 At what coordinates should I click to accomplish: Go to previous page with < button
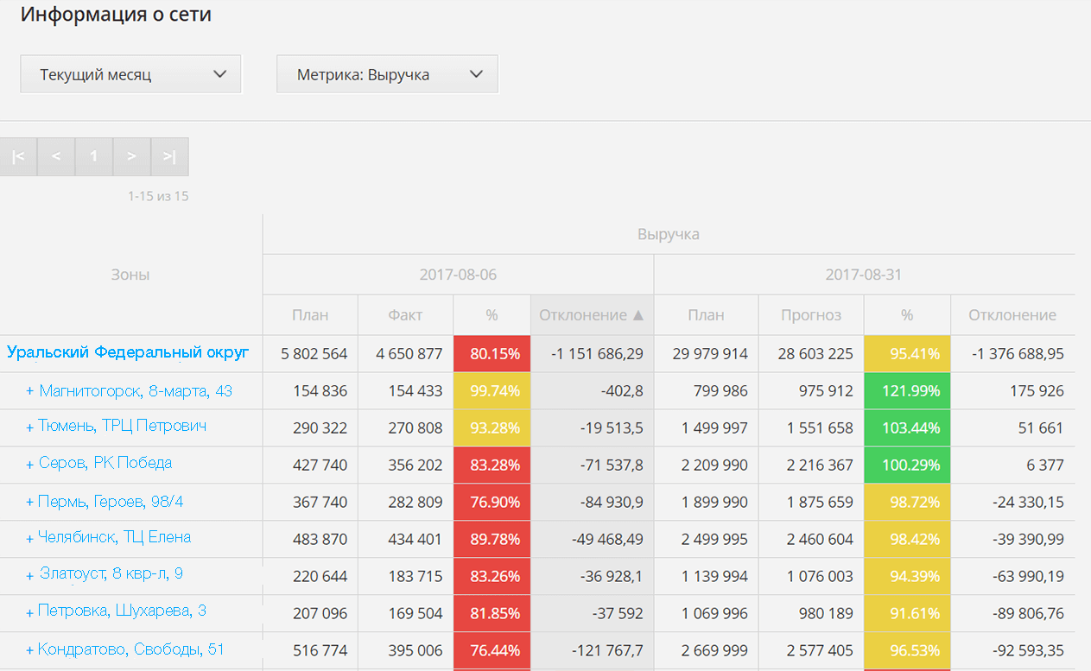coord(56,156)
